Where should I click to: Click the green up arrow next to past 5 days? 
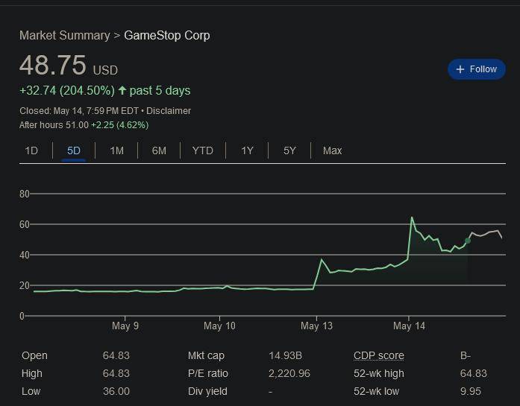point(122,90)
